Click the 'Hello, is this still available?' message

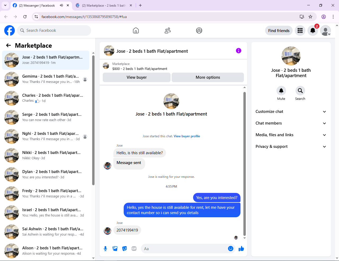click(x=140, y=153)
